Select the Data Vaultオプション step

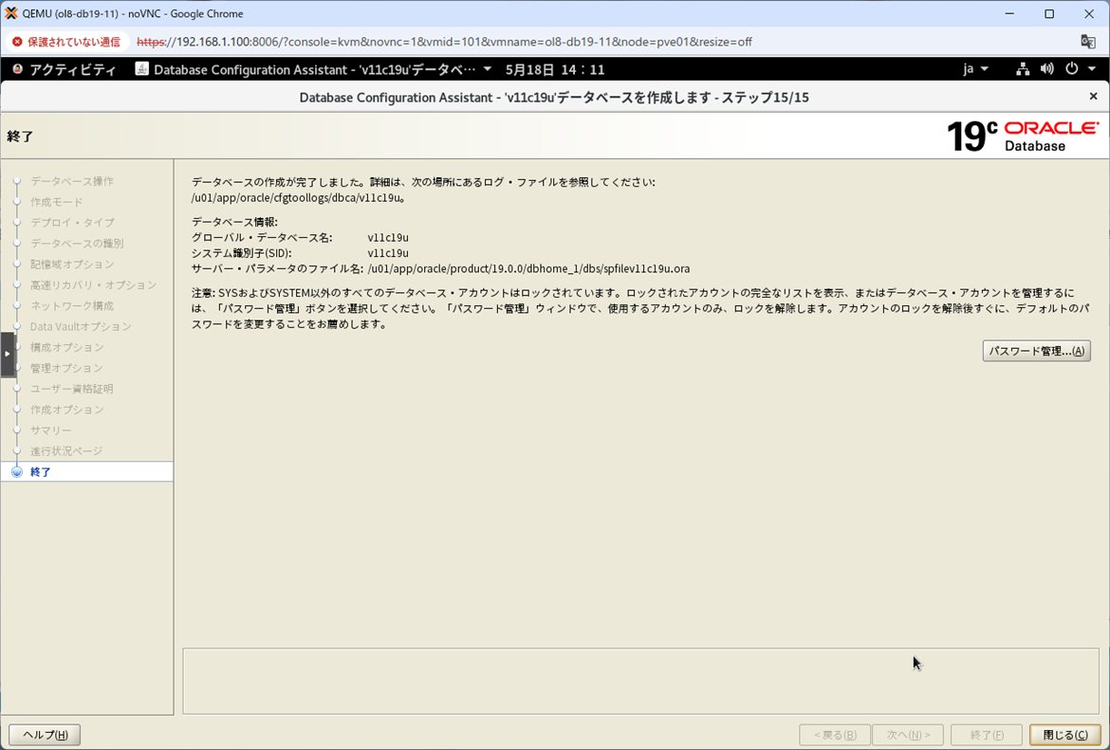(x=81, y=326)
